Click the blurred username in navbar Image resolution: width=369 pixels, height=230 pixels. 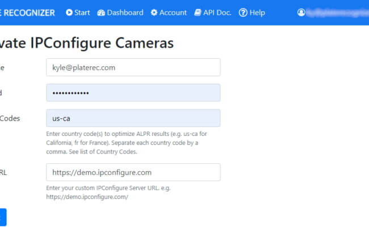[x=338, y=13]
